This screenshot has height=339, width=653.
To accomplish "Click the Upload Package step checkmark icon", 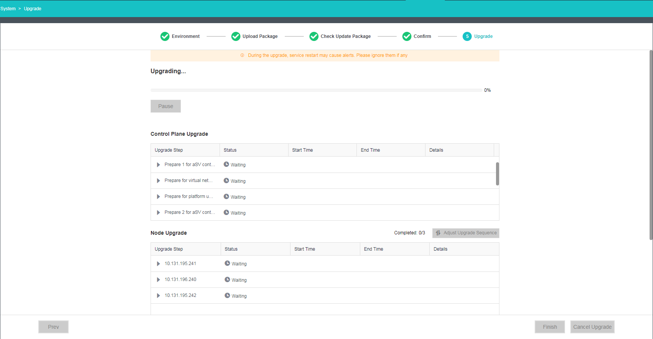I will pos(236,36).
